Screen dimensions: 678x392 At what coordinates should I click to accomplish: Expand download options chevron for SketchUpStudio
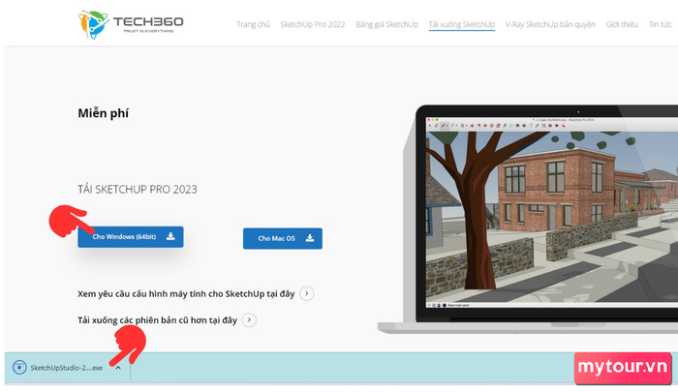(x=118, y=368)
